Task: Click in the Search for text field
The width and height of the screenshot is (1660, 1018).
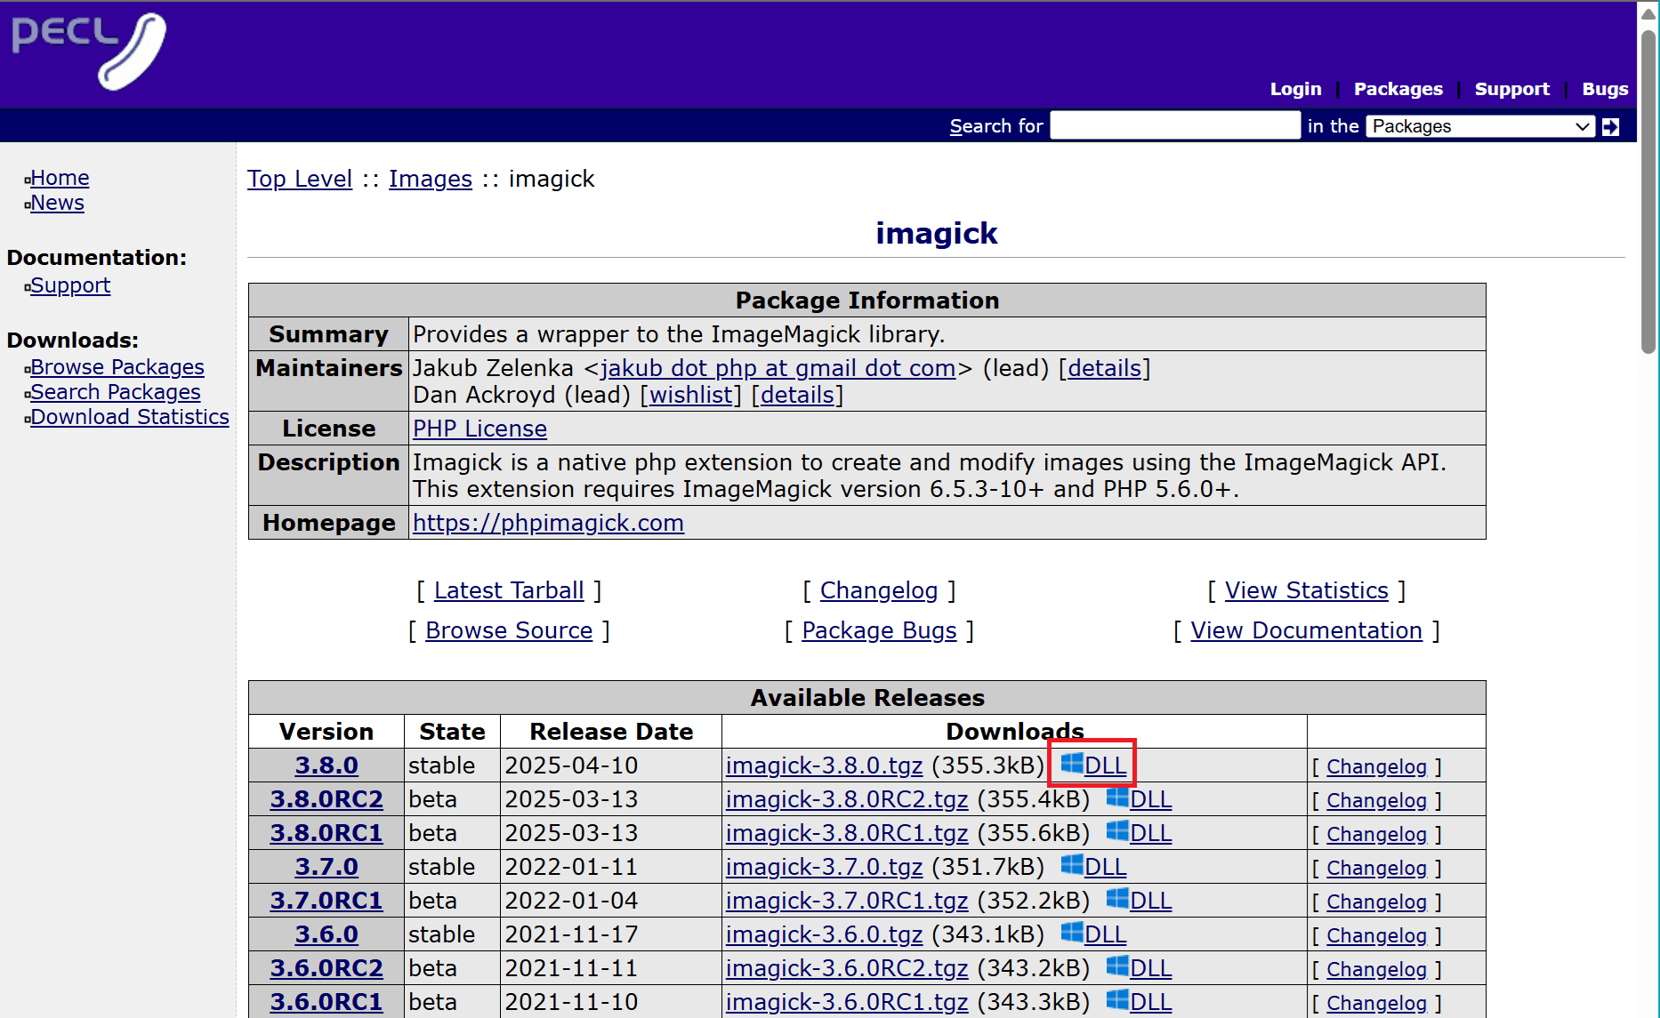Action: (1175, 126)
